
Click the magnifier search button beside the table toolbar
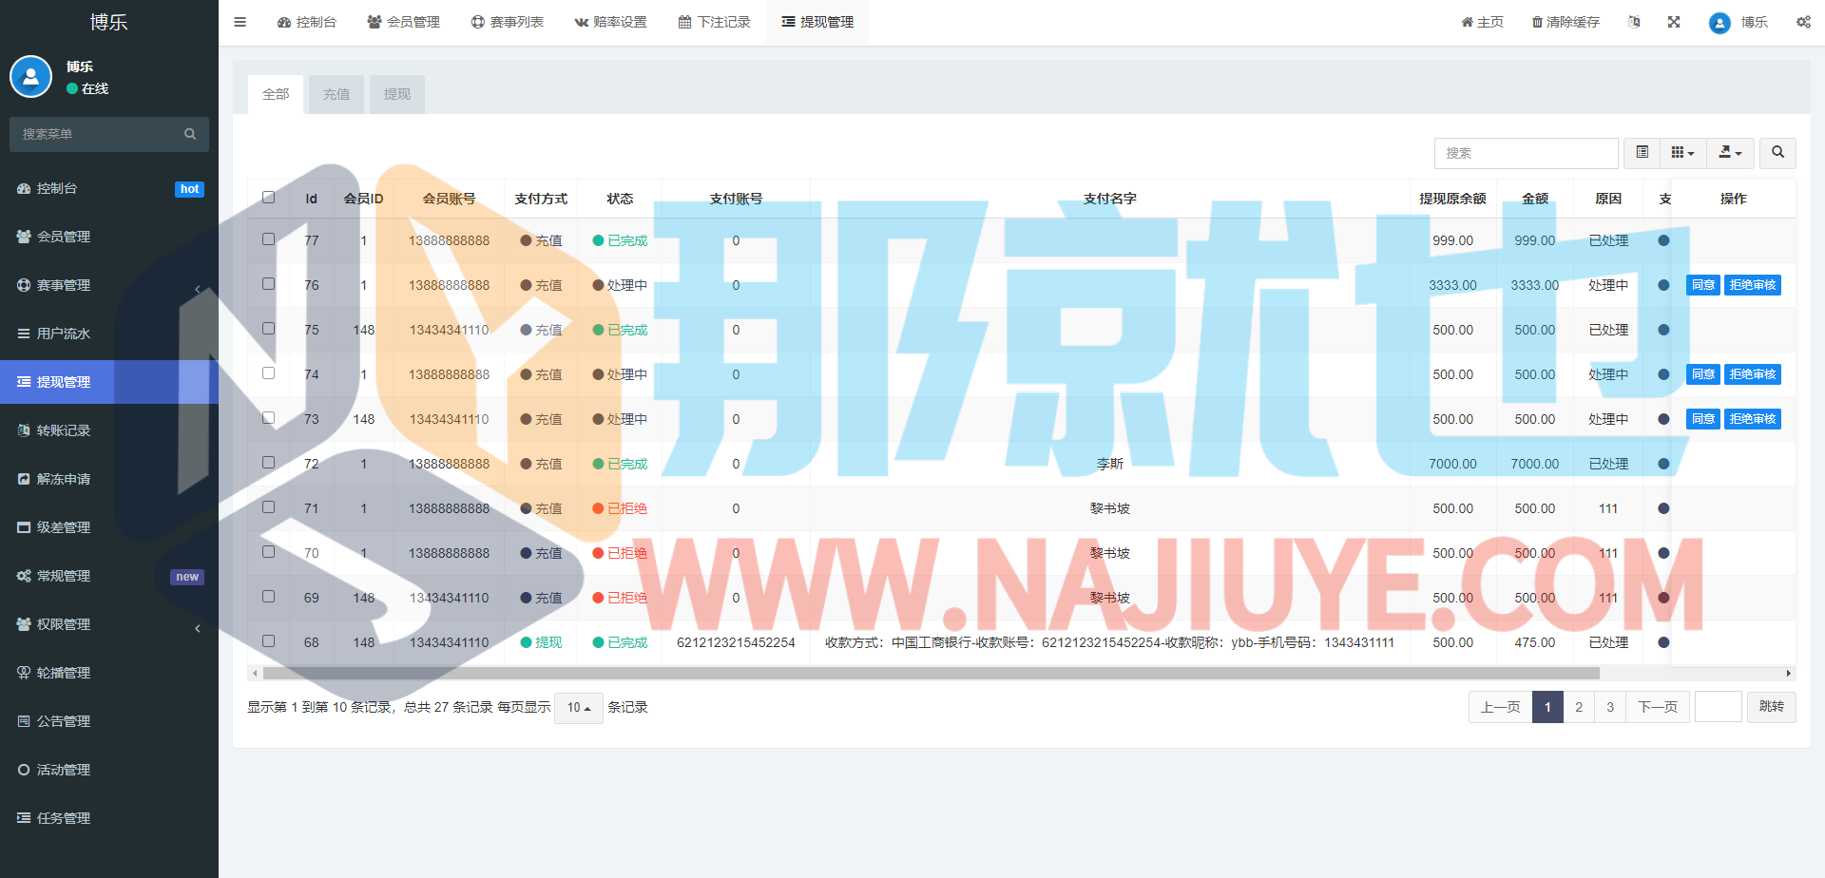coord(1777,153)
